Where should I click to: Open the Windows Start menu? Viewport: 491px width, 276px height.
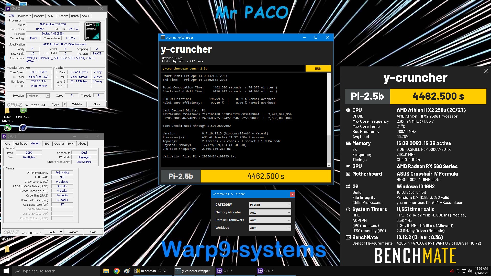pos(6,271)
